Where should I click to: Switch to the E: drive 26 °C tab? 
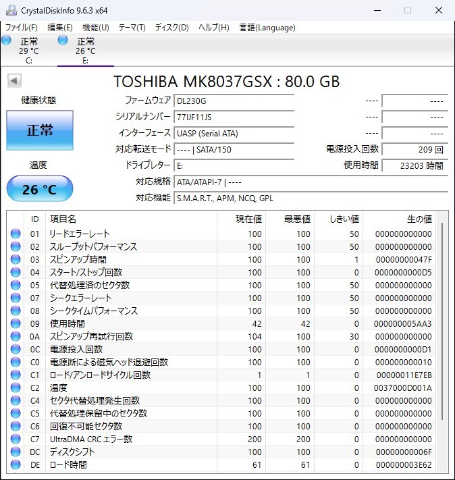click(86, 50)
